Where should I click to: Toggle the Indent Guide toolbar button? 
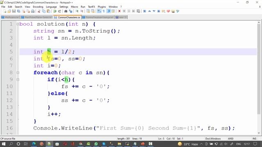[x=108, y=11]
